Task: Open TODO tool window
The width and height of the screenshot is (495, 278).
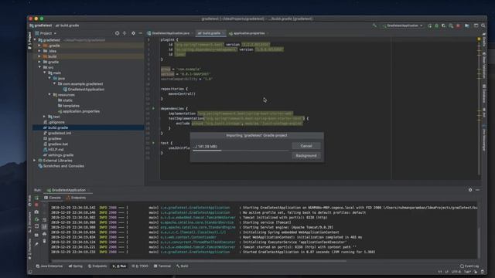Action: tap(140, 266)
